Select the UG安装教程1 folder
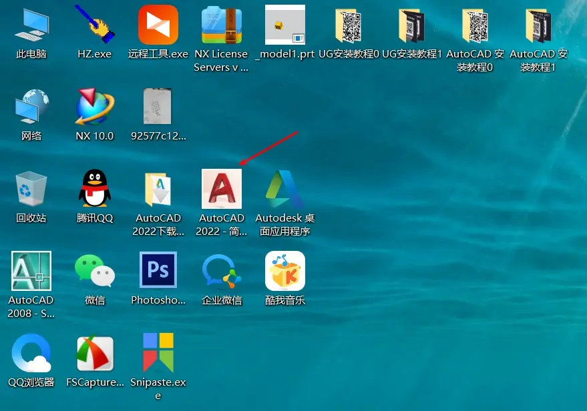 click(412, 25)
